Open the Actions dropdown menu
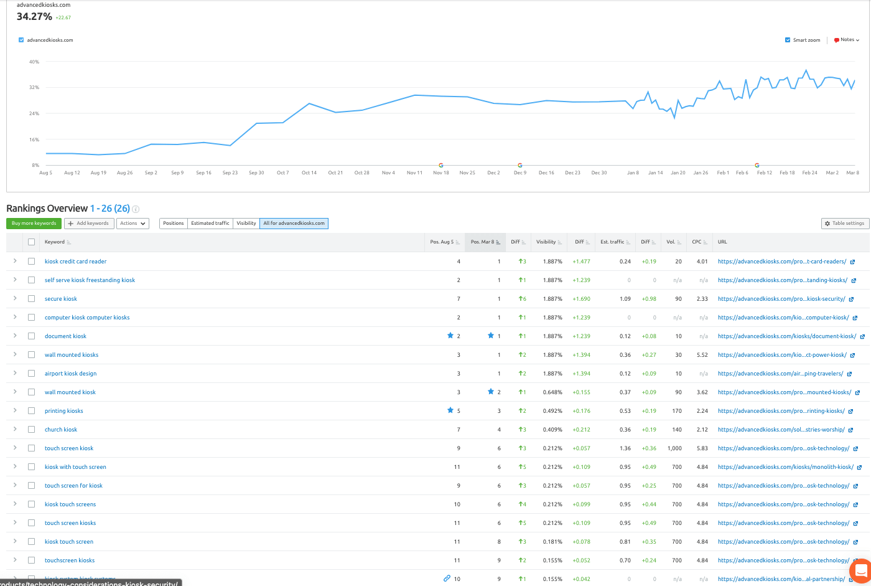The image size is (871, 586). click(133, 224)
